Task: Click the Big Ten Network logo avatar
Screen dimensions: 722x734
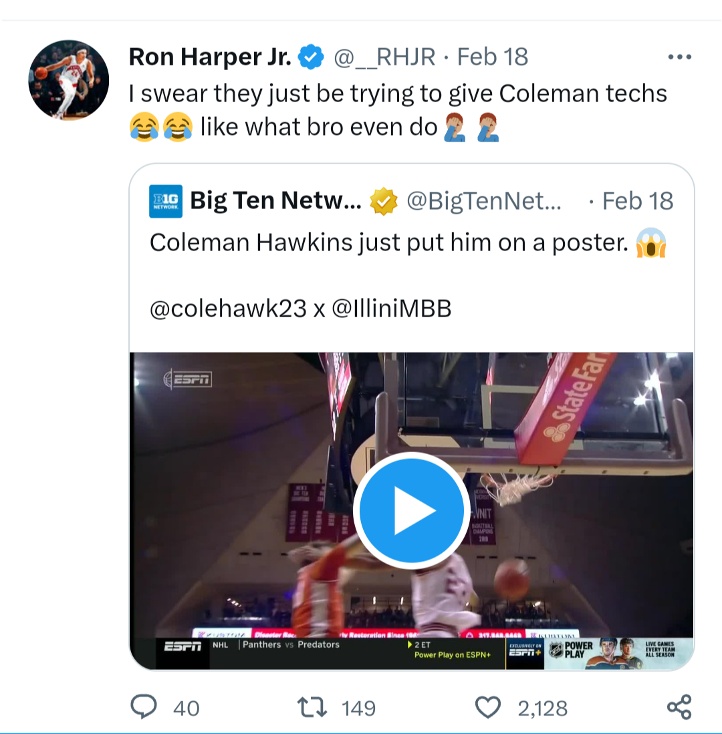Action: [x=164, y=201]
